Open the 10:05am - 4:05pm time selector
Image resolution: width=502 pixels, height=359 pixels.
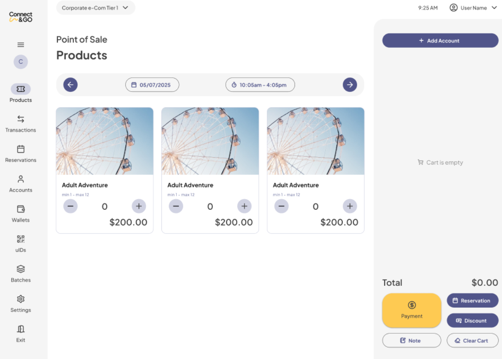tap(260, 85)
